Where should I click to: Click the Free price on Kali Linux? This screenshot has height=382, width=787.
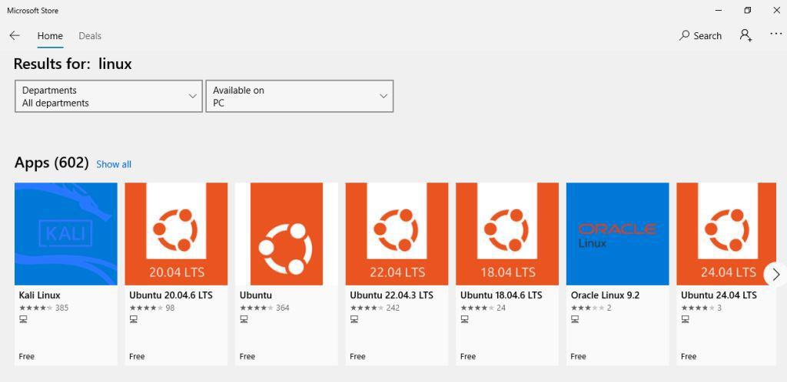click(x=27, y=357)
